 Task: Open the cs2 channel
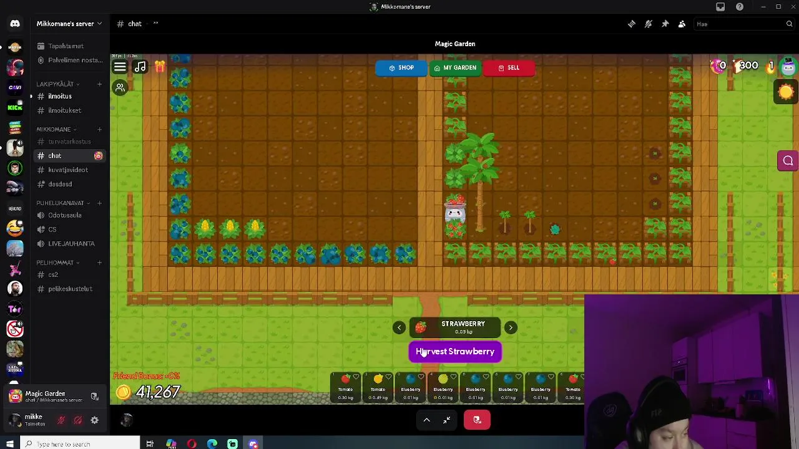[53, 274]
